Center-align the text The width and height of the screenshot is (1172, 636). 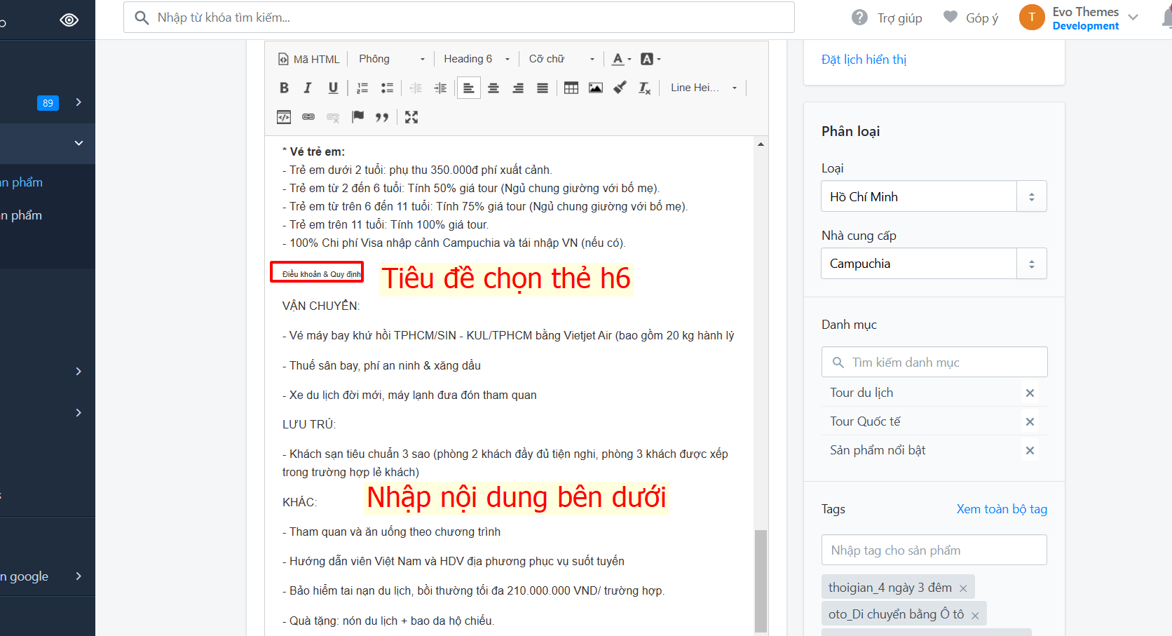[x=493, y=88]
